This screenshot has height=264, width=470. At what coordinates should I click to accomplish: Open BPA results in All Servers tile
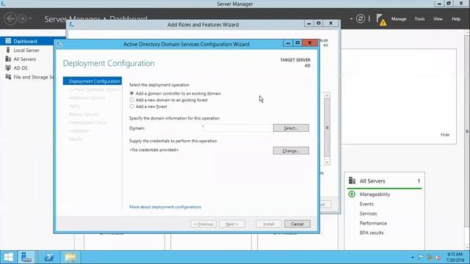(372, 232)
